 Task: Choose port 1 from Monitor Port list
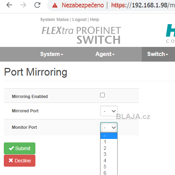coord(109,142)
